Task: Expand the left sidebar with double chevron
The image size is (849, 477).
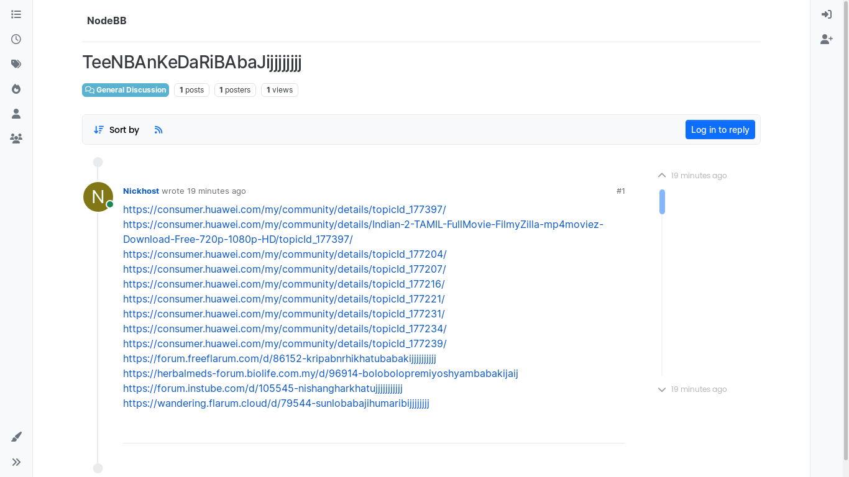Action: point(16,462)
